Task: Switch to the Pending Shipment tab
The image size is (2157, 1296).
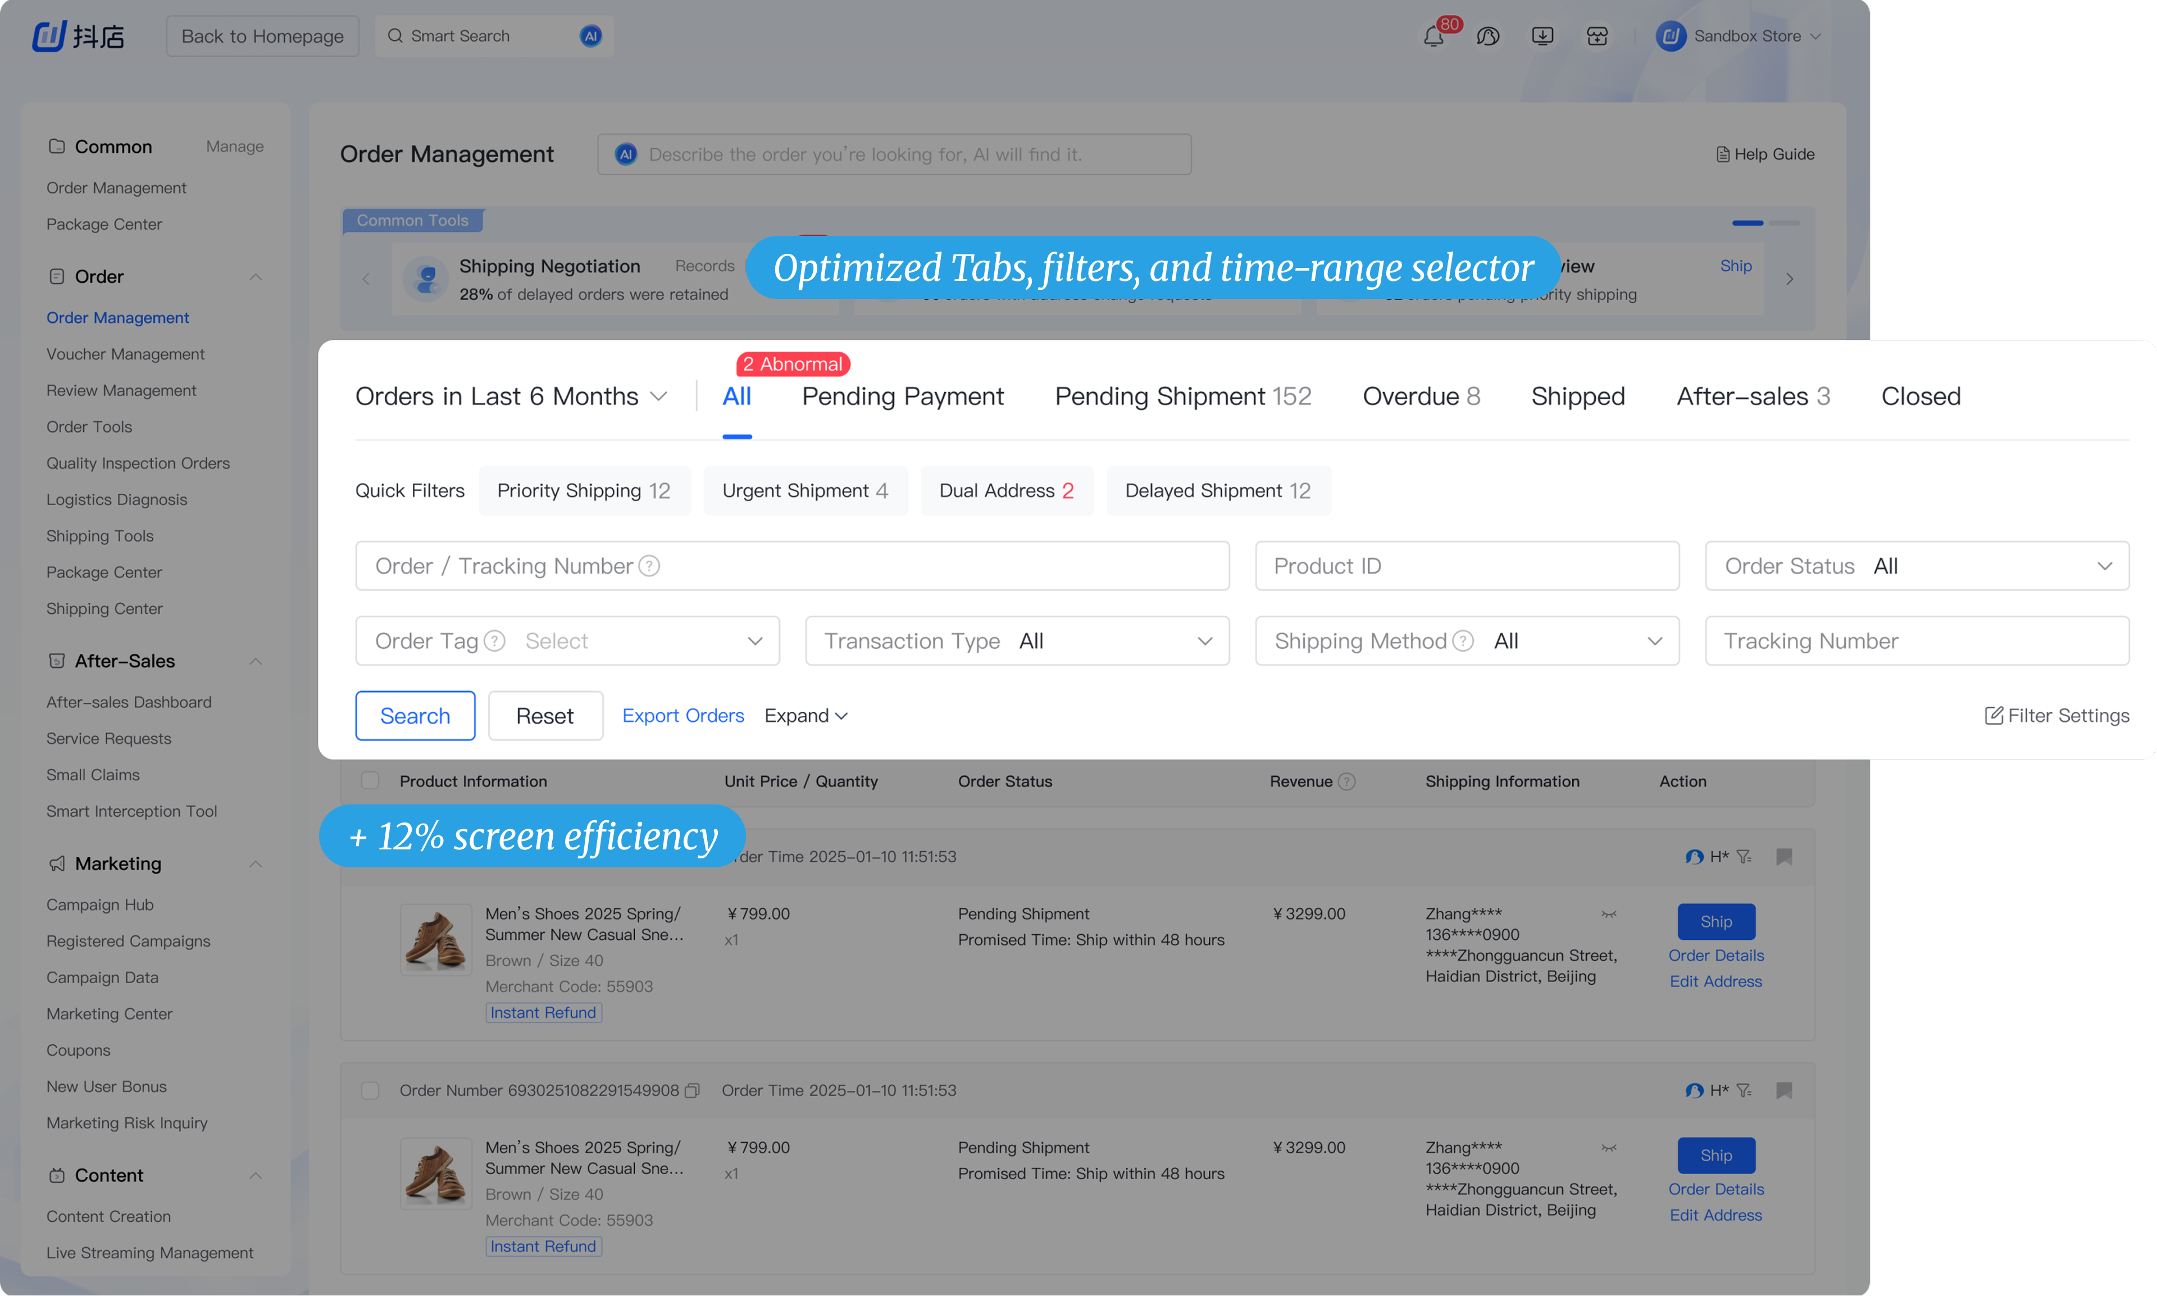Action: coord(1182,397)
